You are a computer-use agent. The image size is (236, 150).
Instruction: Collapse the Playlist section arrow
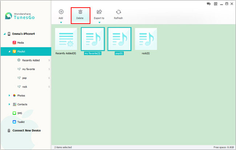tap(9, 52)
